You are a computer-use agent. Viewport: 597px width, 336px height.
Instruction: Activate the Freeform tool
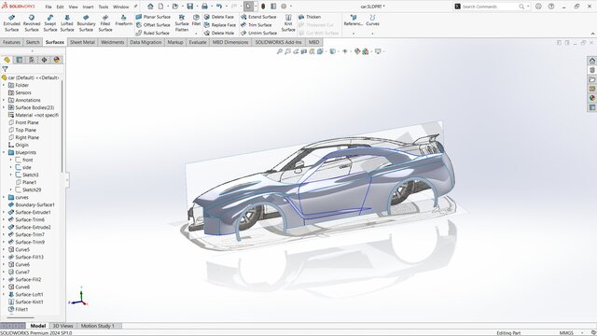pos(123,21)
